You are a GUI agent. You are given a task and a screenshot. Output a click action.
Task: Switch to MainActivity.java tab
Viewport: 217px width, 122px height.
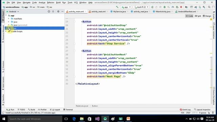pos(163,12)
